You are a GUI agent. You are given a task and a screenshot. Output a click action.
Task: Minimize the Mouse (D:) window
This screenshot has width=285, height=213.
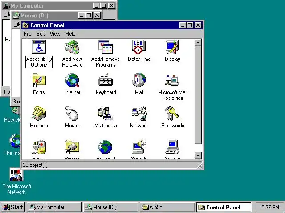tap(82, 16)
